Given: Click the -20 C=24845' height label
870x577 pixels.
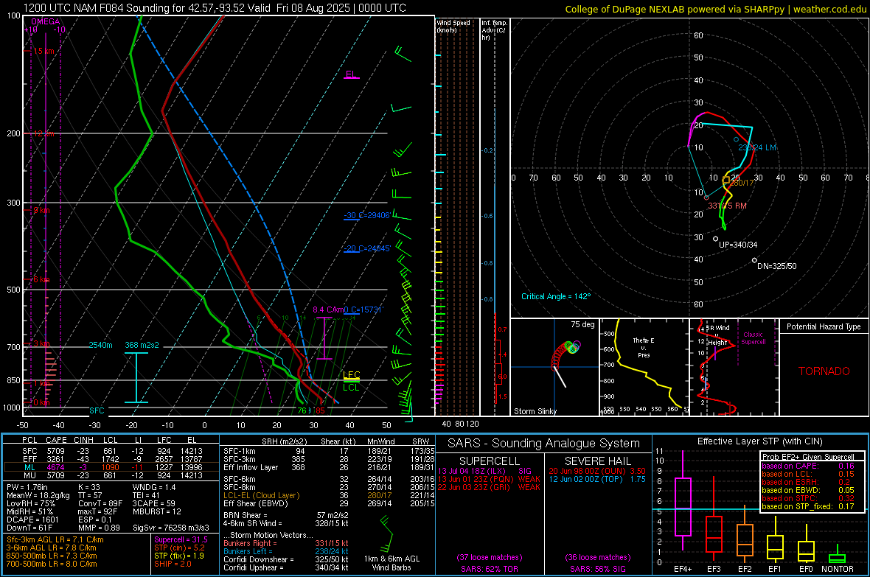Looking at the screenshot, I should coord(367,248).
